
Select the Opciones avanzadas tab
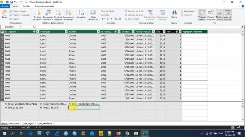[44, 6]
